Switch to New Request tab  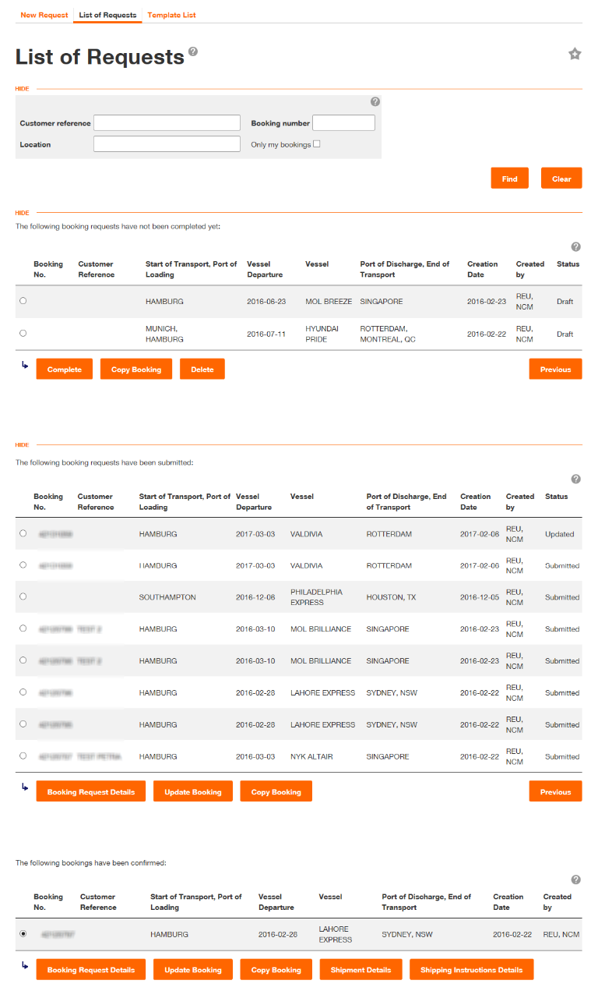pyautogui.click(x=44, y=15)
